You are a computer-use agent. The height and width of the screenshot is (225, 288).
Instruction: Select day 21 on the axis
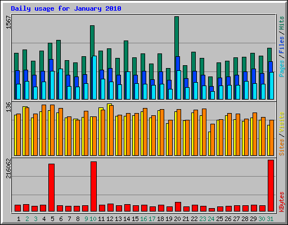click(186, 219)
